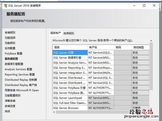Image resolution: width=162 pixels, height=121 pixels.
Task: Click 功能规则 step in the sidebar
Action: [10, 43]
